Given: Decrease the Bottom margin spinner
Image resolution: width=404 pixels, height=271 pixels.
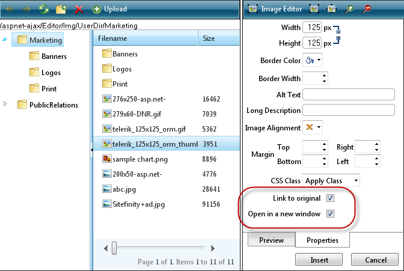Looking at the screenshot, I should (x=325, y=165).
